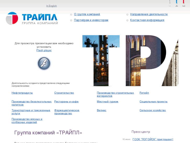
Task: Click the ТРАЙПЛ group logo
Action: click(x=32, y=18)
